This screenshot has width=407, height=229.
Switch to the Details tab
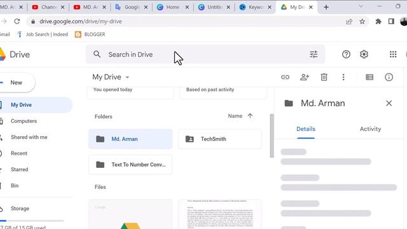pos(306,129)
